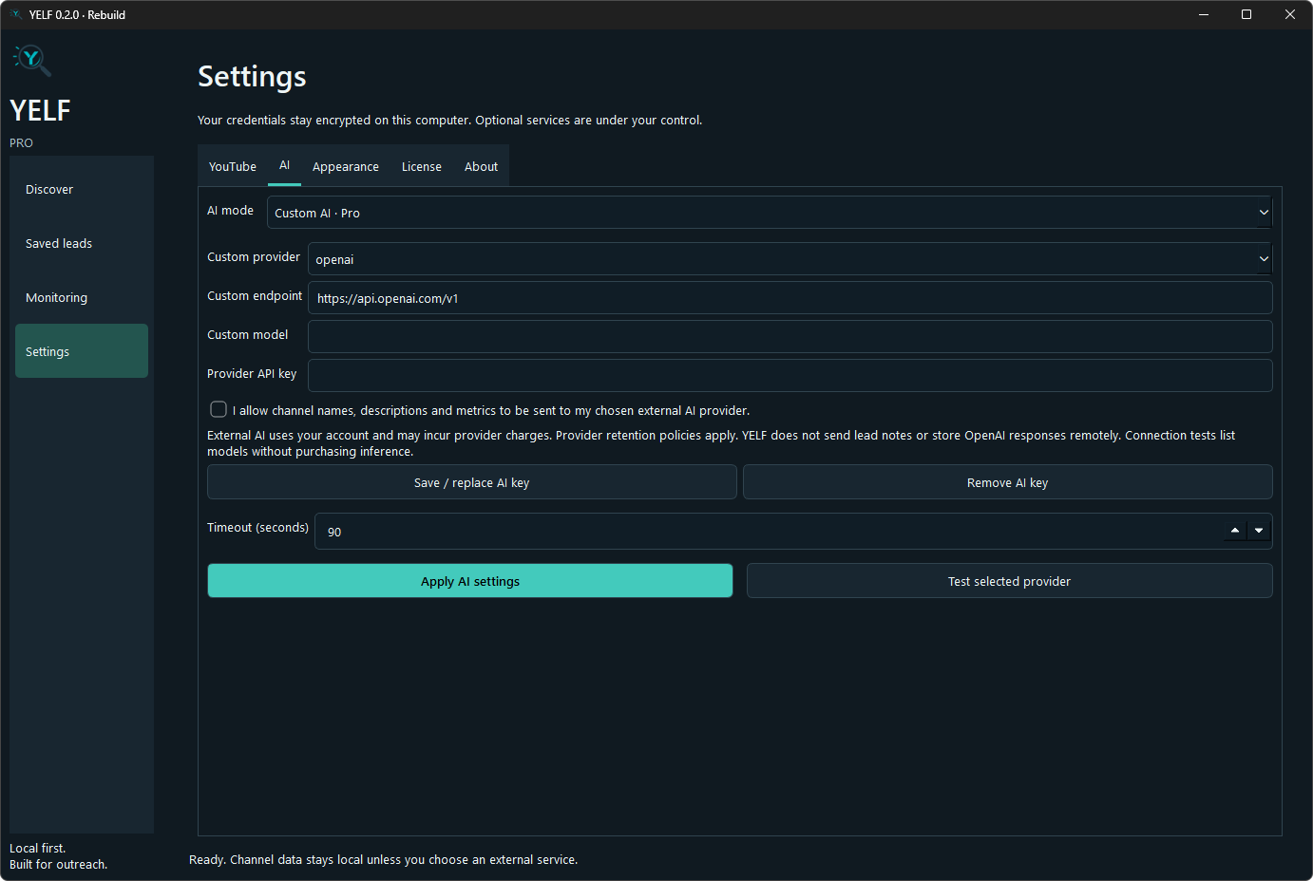The image size is (1313, 881).
Task: Click the 'External AI uses your account' notice text
Action: coord(721,443)
